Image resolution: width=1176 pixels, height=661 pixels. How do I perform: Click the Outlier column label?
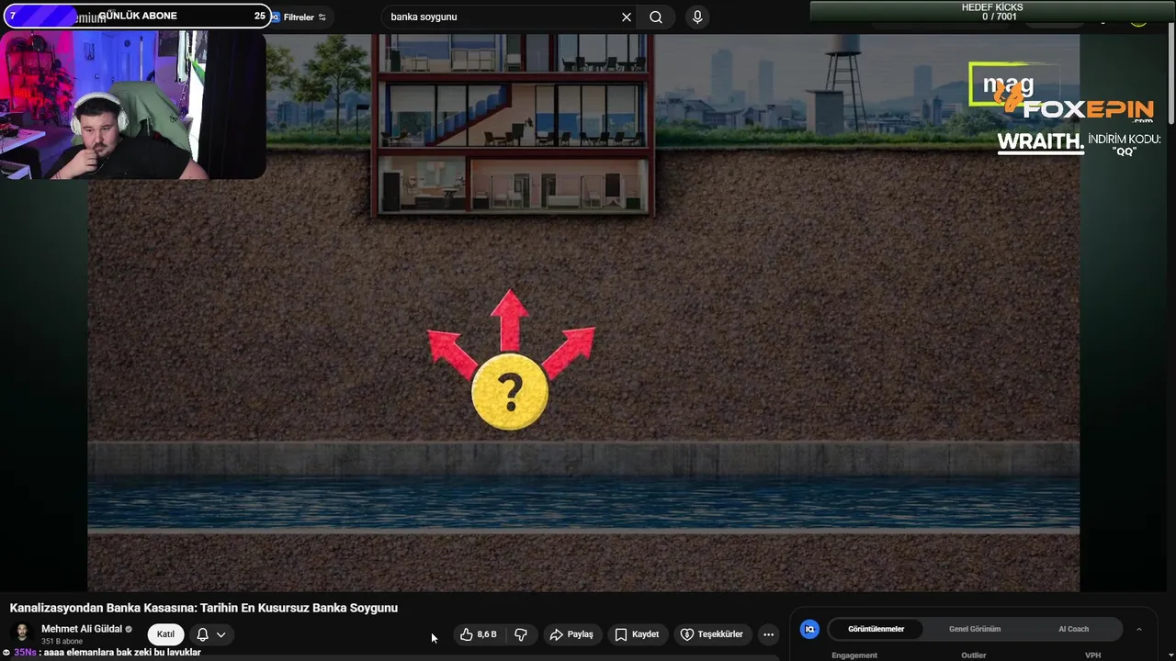tap(974, 655)
